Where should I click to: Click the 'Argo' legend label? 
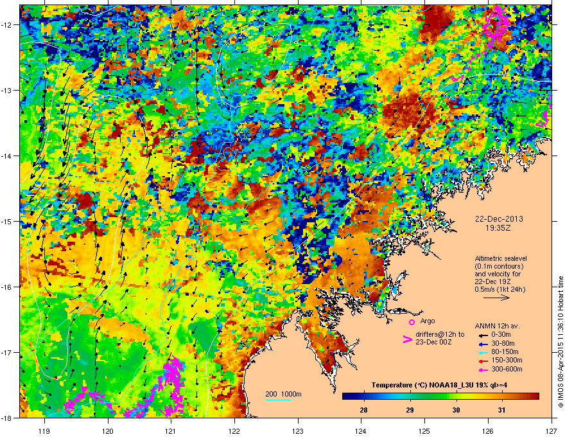tap(428, 321)
